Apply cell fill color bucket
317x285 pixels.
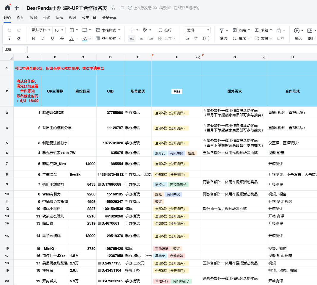tap(85, 38)
